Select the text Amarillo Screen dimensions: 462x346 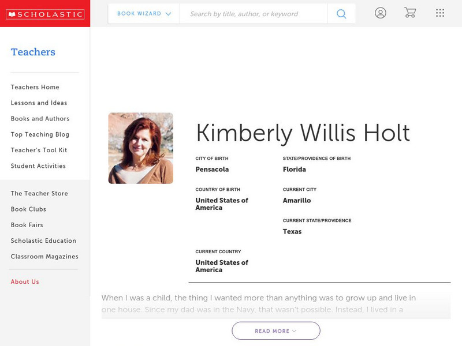click(x=297, y=200)
